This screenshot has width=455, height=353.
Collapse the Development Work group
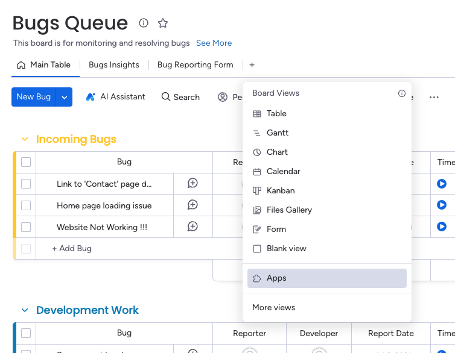(x=25, y=310)
